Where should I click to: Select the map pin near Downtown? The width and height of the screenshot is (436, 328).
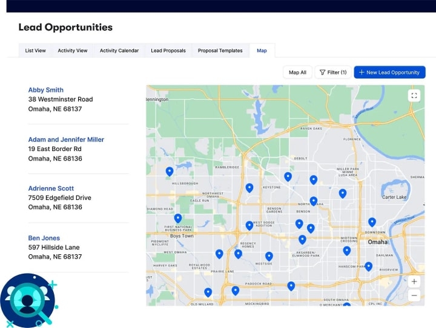pos(372,222)
